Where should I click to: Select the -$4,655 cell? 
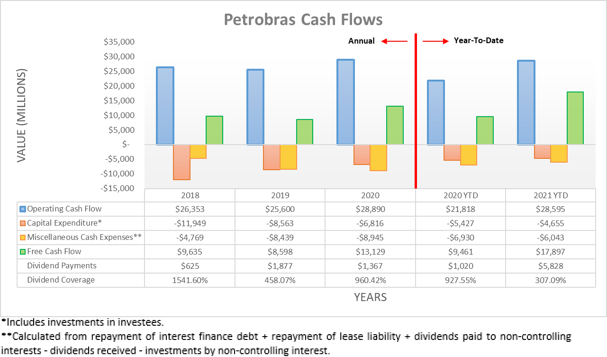551,223
